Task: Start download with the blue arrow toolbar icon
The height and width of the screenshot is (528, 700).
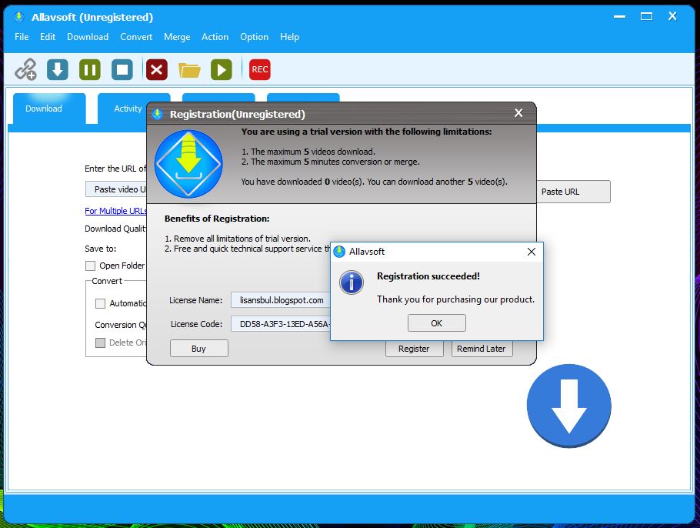Action: (x=58, y=69)
